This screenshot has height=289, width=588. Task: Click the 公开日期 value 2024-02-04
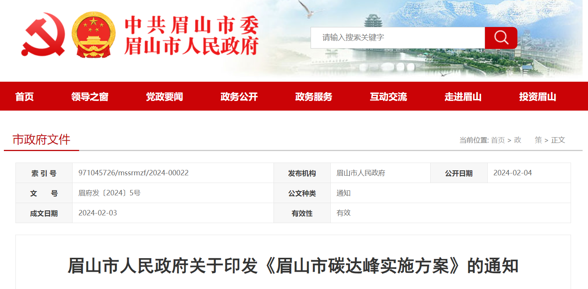[x=512, y=173]
